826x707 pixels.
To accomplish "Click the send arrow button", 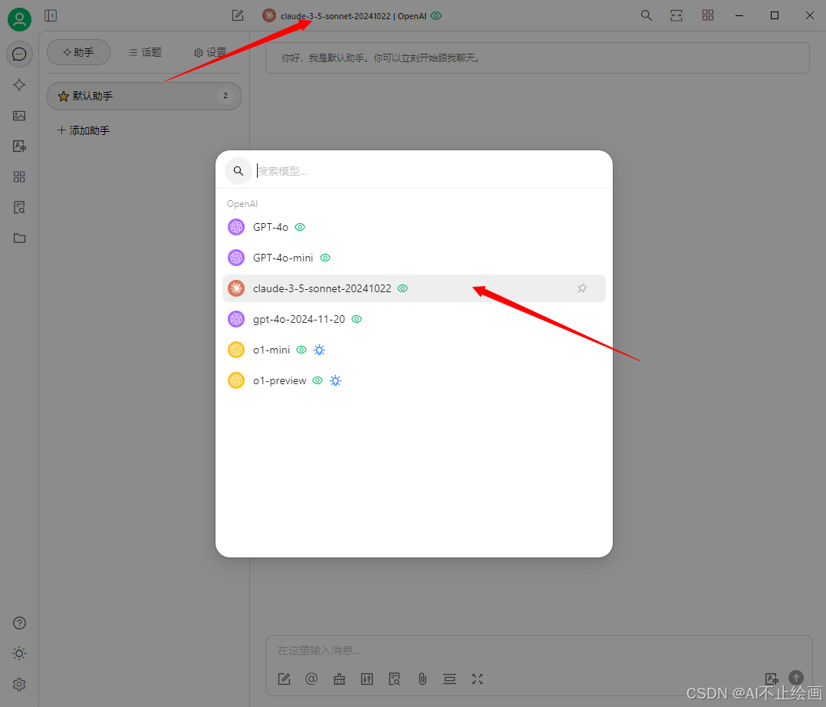I will (x=796, y=678).
